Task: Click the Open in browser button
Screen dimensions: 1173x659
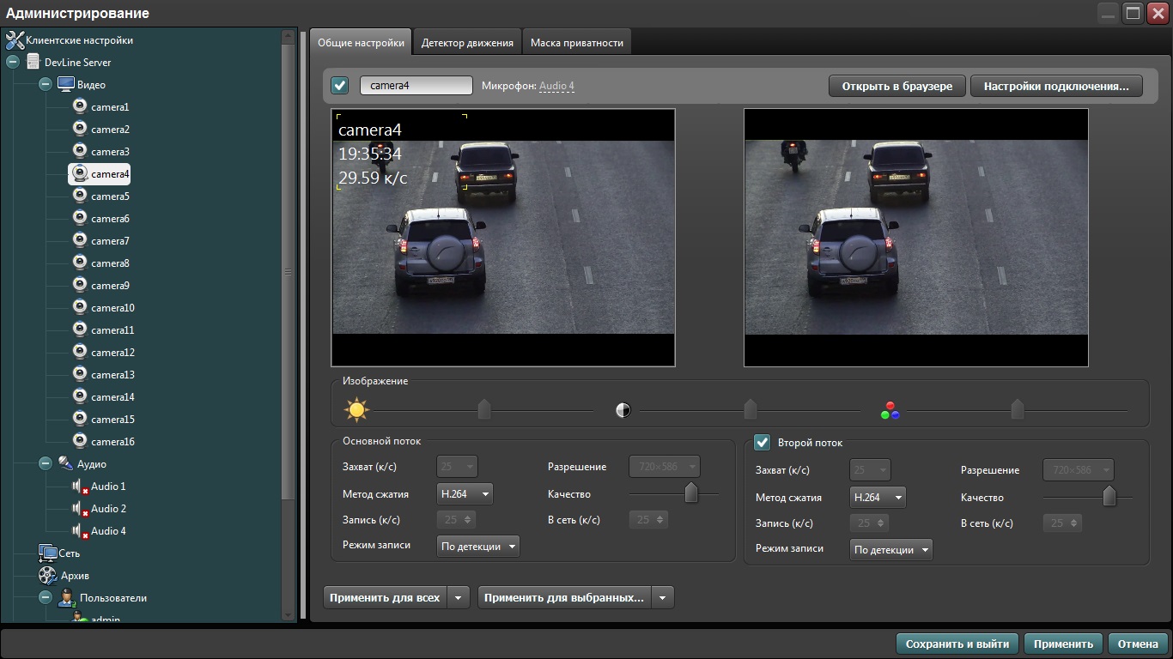Action: (x=896, y=87)
